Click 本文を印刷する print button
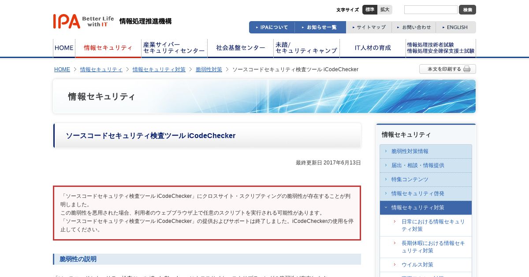This screenshot has height=277, width=529. pyautogui.click(x=447, y=69)
